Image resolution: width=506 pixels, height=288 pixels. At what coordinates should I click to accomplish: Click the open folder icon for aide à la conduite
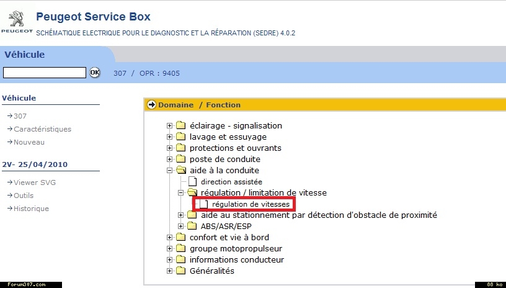(x=181, y=170)
